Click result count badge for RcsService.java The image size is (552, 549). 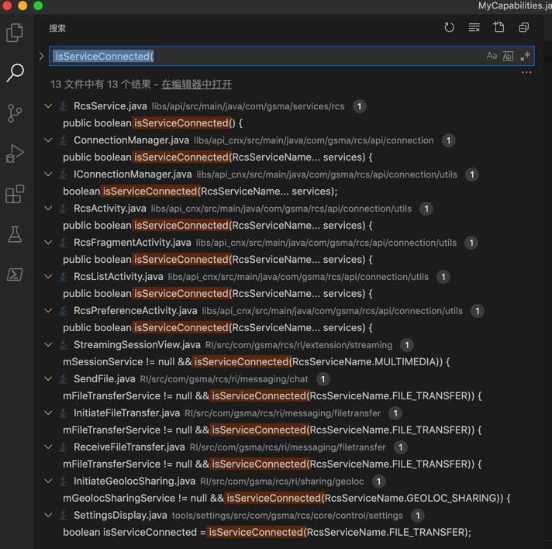[359, 106]
